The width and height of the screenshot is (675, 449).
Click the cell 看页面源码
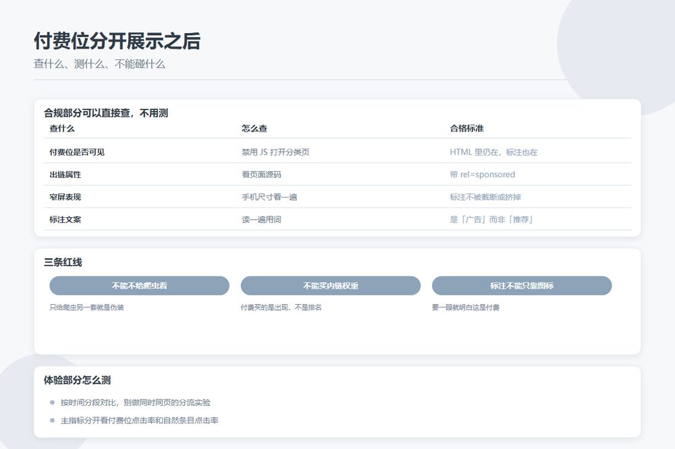[x=261, y=175]
